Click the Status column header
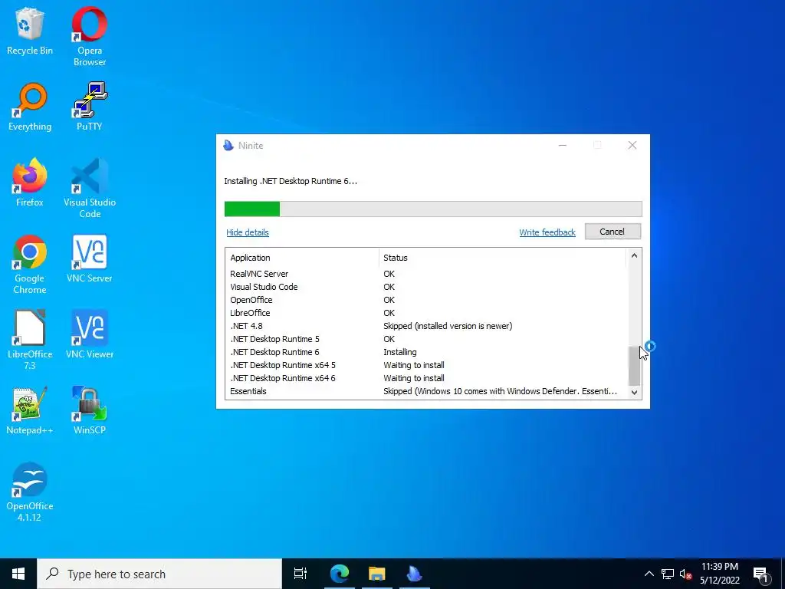This screenshot has width=785, height=589. coord(502,258)
